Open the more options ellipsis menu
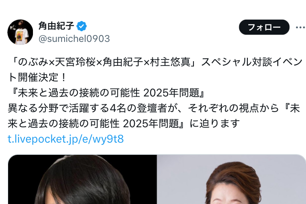Viewport: 306px width, 204px height. point(300,27)
